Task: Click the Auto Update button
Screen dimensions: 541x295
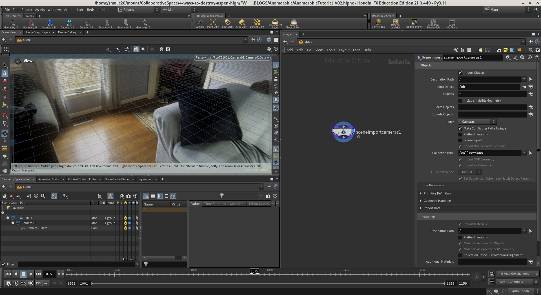Action: point(520,291)
